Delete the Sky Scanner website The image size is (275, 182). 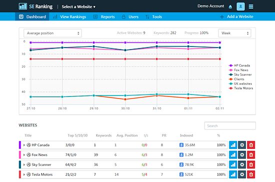(251, 164)
